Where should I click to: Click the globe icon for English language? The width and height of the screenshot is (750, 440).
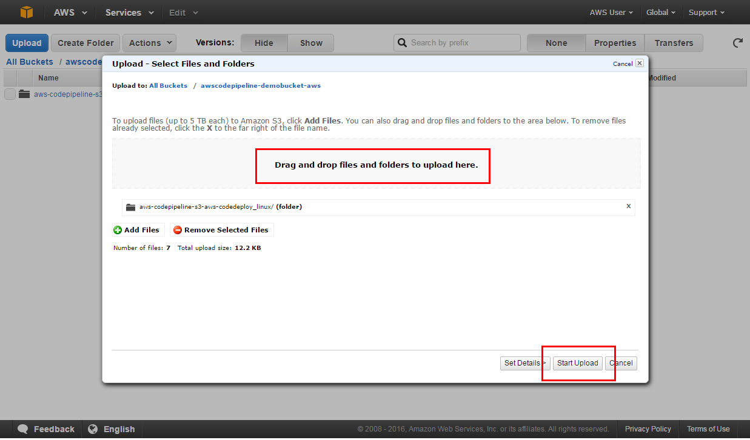pos(93,429)
